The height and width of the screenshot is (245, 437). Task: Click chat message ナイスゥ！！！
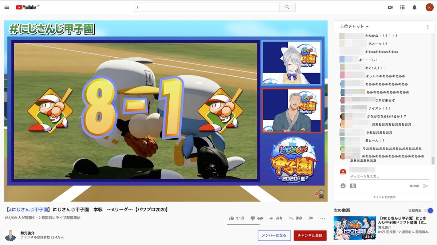[380, 108]
